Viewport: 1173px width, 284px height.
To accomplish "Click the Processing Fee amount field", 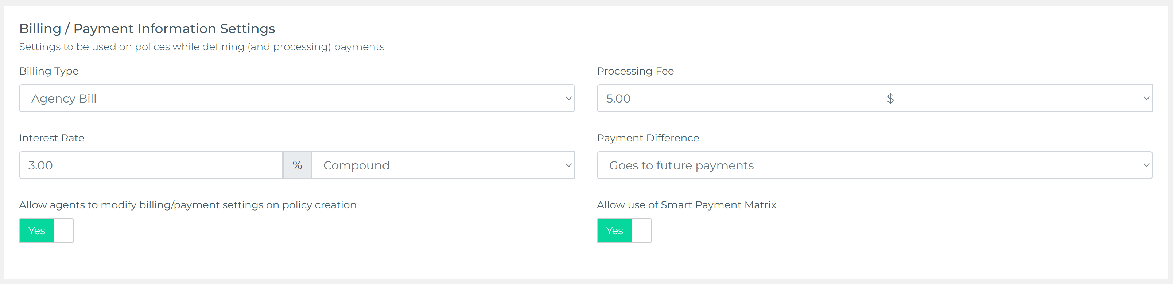I will [735, 98].
